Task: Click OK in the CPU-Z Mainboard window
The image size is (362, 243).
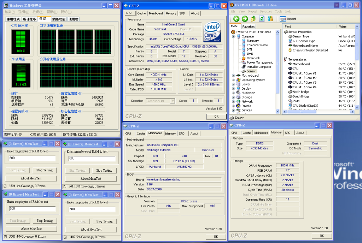Action: tap(216, 237)
